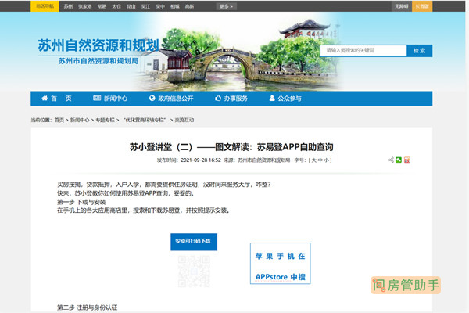Select 昆山 in region bar
This screenshot has width=469, height=313.
click(131, 6)
